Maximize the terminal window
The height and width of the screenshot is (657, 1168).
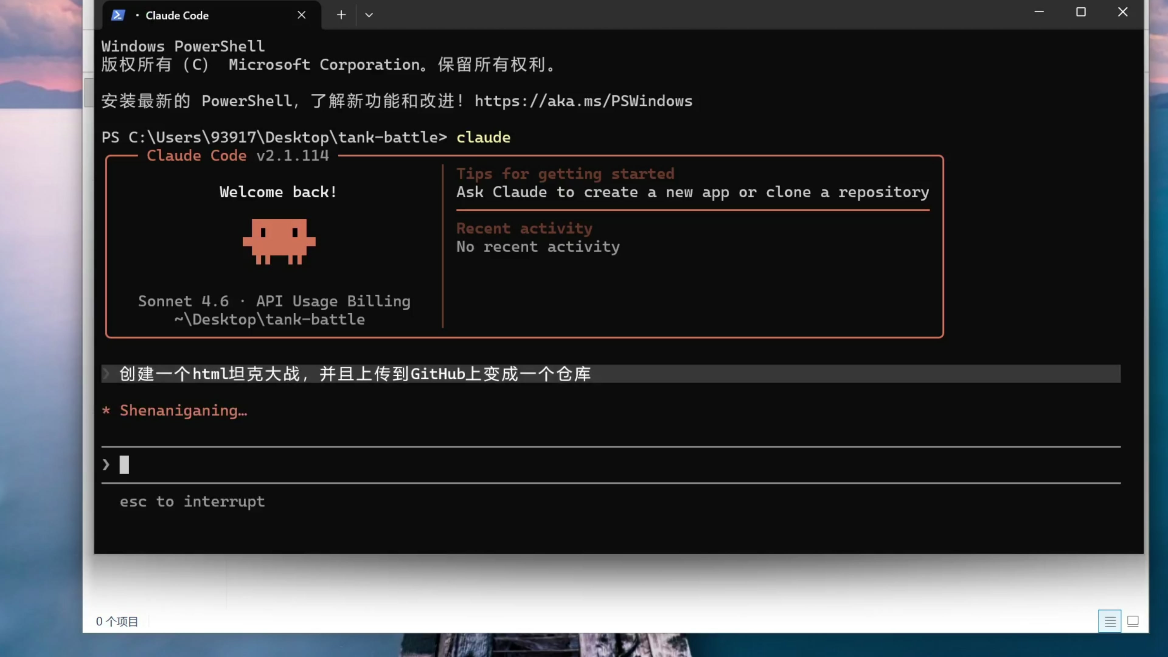[x=1081, y=12]
